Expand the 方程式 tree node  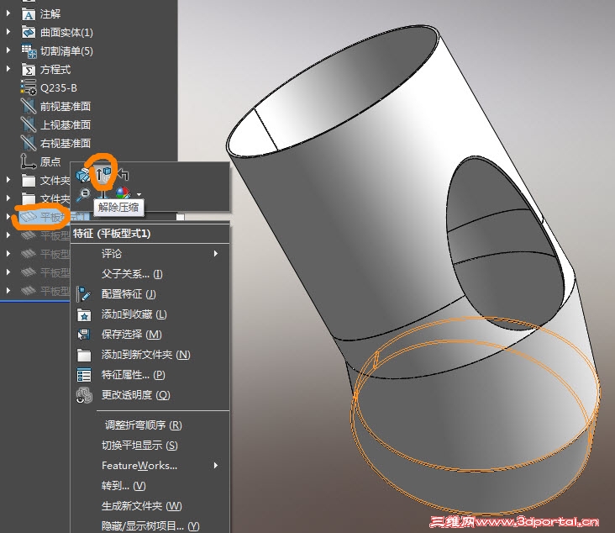[8, 68]
